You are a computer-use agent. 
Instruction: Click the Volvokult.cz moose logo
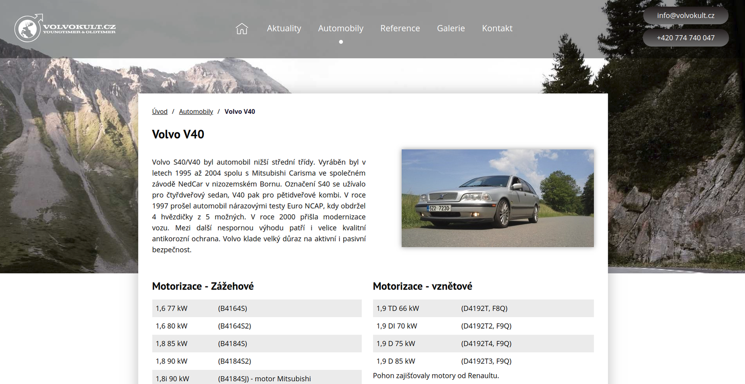pos(65,28)
